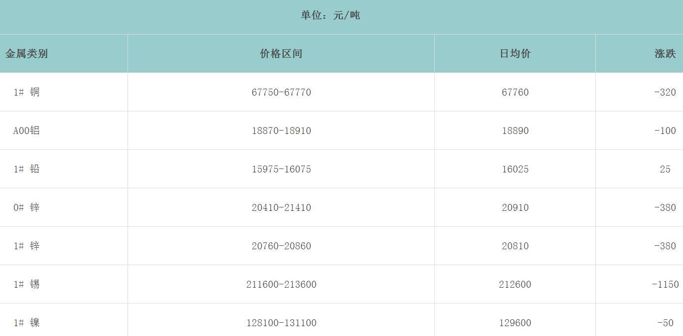Screen dimensions: 683x336
Task: Click aluminum daily average 18890
Action: tap(515, 131)
